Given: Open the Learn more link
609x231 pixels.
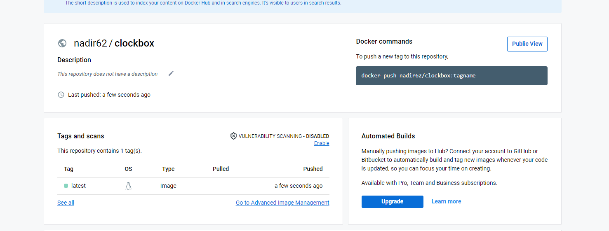Looking at the screenshot, I should click(x=446, y=201).
